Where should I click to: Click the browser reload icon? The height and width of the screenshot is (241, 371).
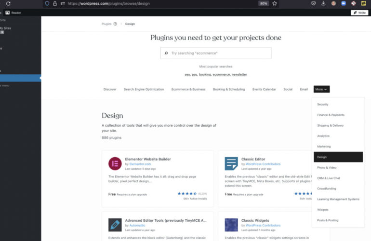[8, 3]
